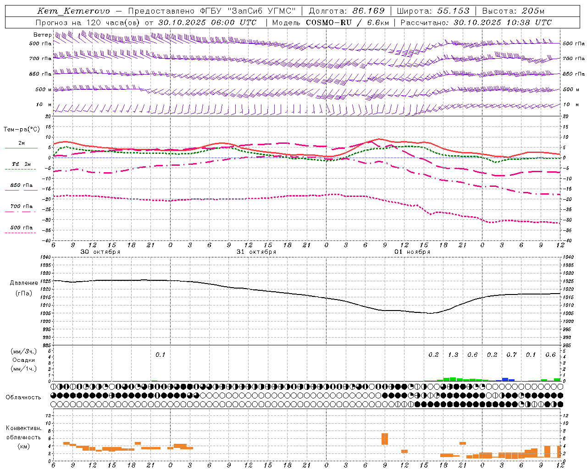Click the date label 30 октября
The height and width of the screenshot is (469, 587).
pyautogui.click(x=100, y=252)
